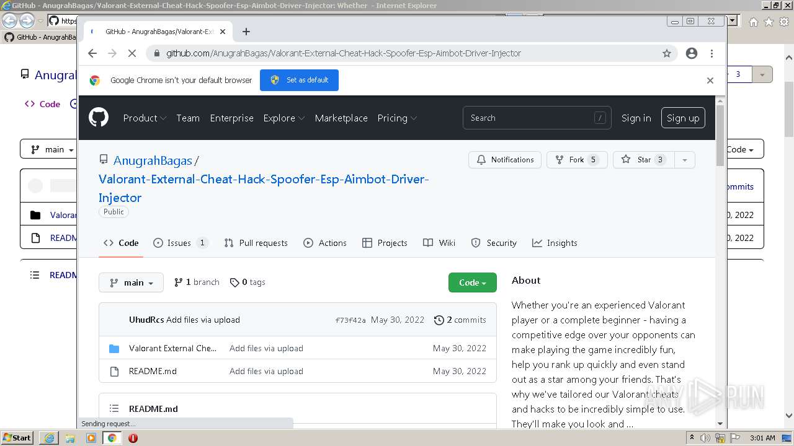Click the Internet Explorer taskbar icon
Viewport: 794px width, 446px height.
pyautogui.click(x=49, y=438)
